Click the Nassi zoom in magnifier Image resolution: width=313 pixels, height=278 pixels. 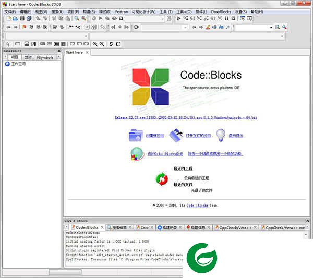95,44
